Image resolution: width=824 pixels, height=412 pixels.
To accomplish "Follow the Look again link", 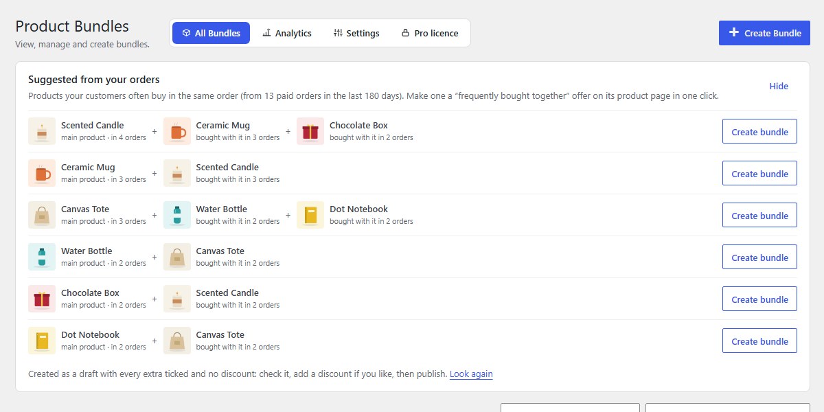I will (x=471, y=374).
